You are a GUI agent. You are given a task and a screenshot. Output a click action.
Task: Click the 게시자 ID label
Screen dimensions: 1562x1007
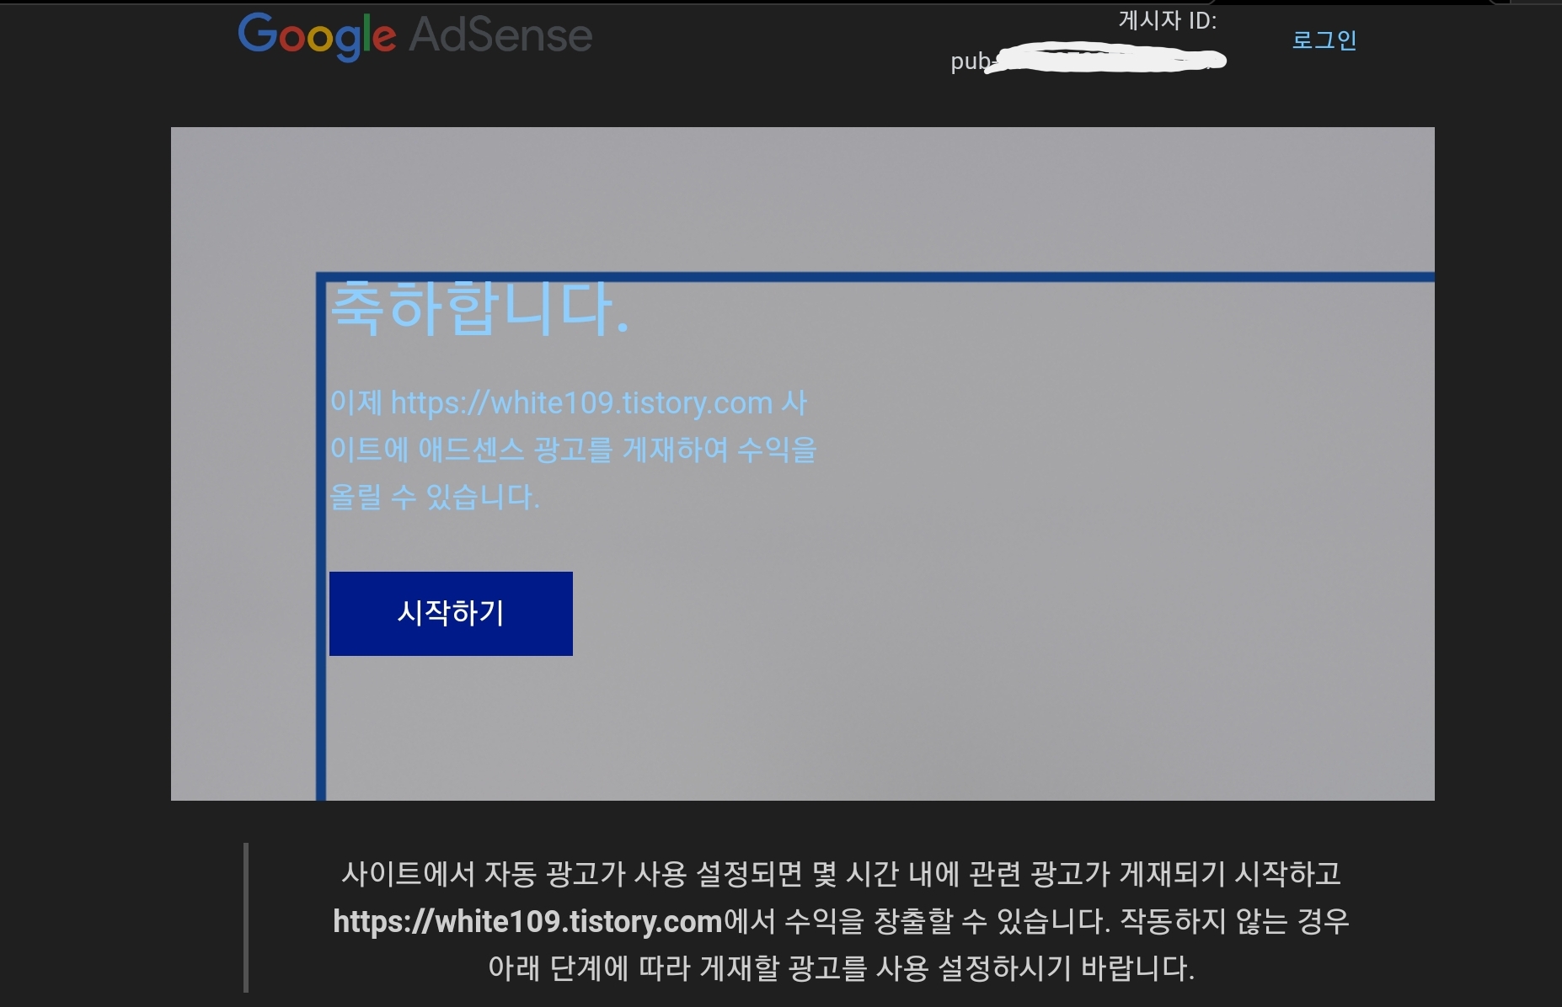(1168, 20)
